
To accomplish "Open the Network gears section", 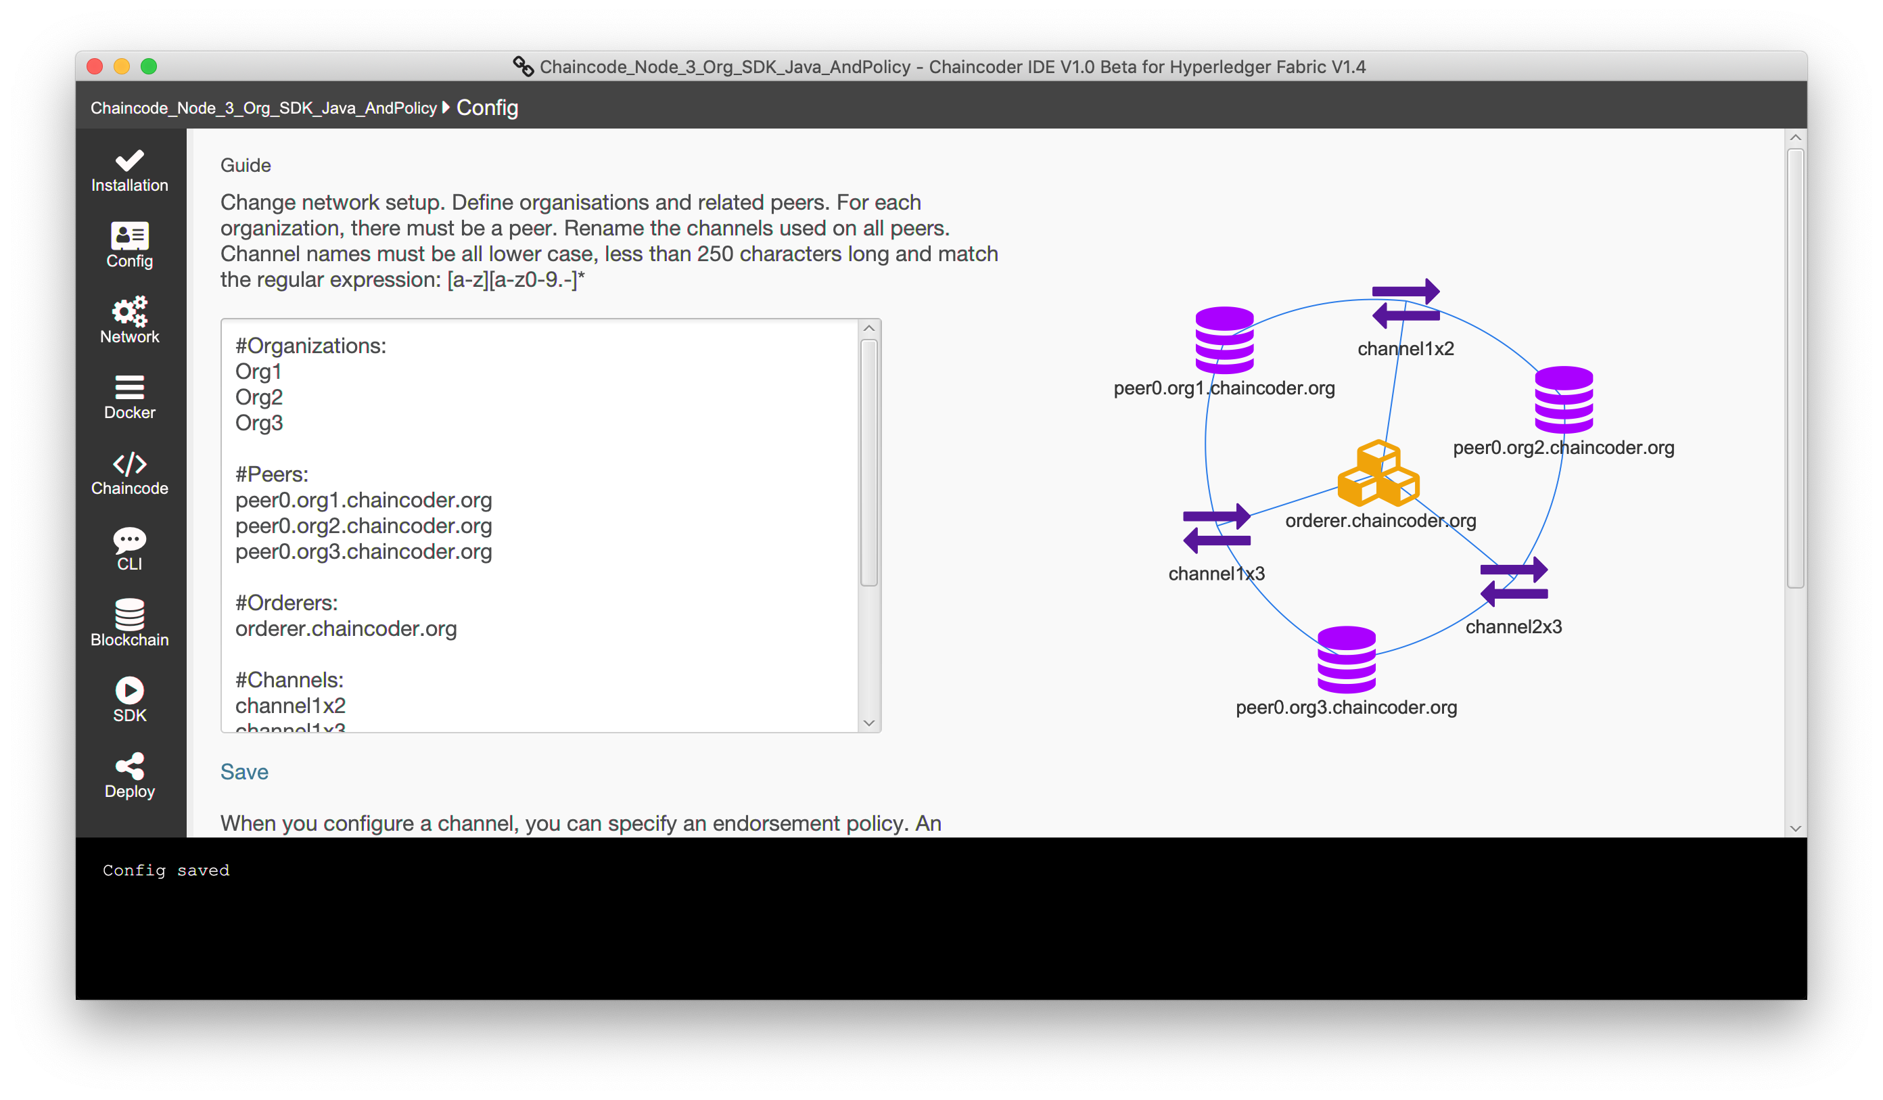I will 129,321.
